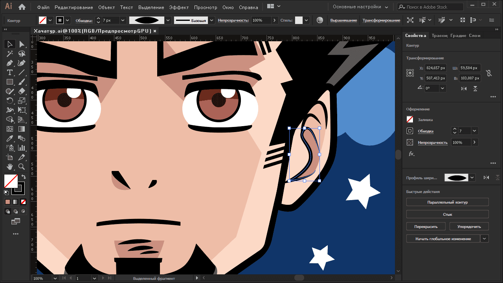Open the Файл menu
This screenshot has width=503, height=283.
(43, 7)
